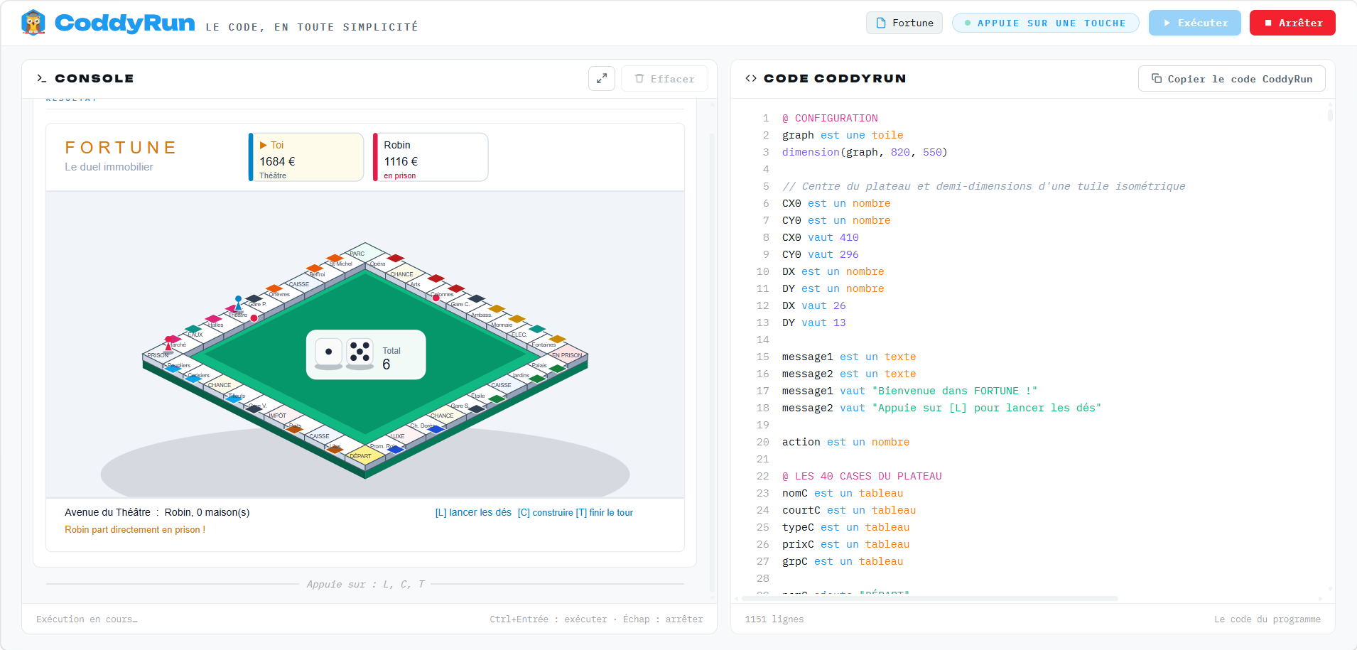Click the [T] finir le tour link
1357x650 pixels.
(605, 512)
